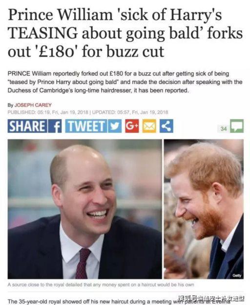This screenshot has height=305, width=250.
Task: Click the UPDATED 05:57 timestamp
Action: (130, 112)
